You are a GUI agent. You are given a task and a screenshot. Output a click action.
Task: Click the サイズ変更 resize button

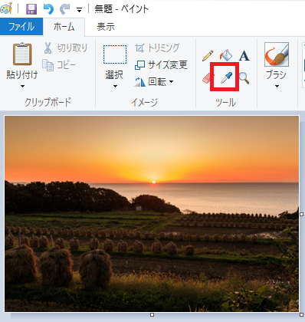(x=161, y=65)
